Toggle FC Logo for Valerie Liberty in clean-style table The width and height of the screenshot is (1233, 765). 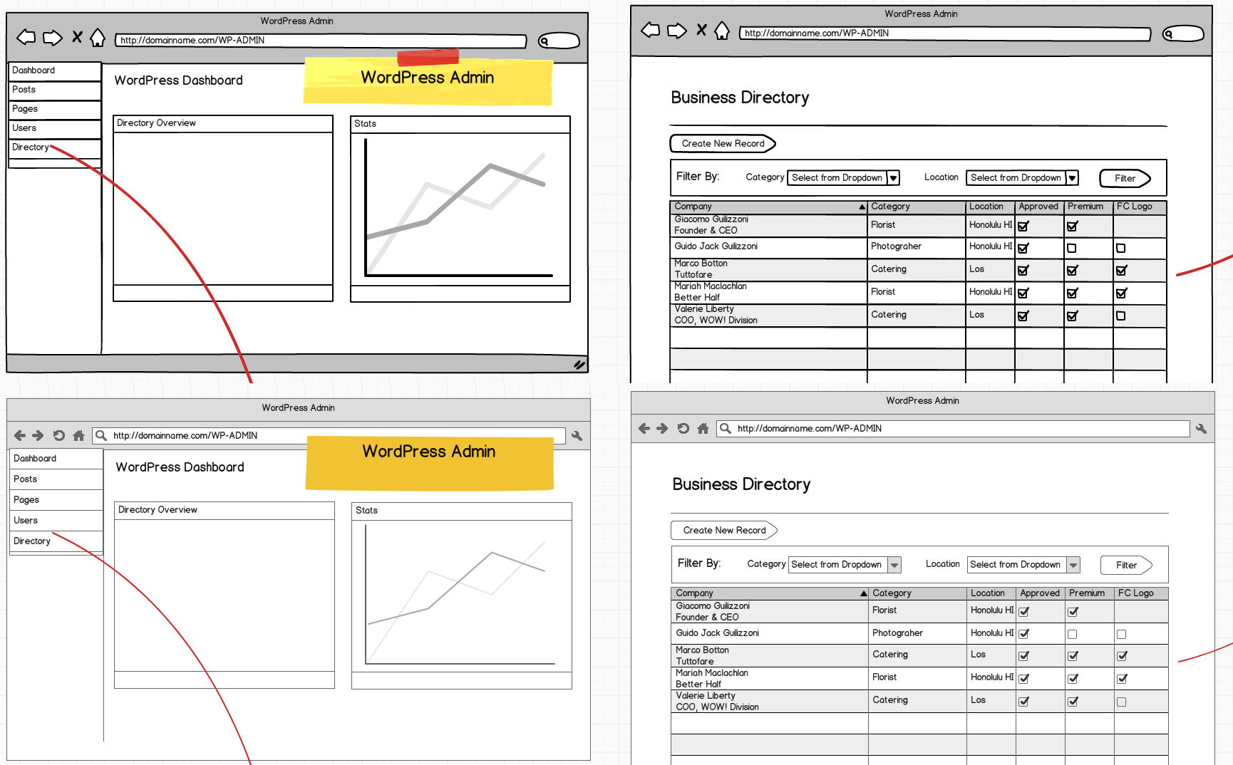1121,702
